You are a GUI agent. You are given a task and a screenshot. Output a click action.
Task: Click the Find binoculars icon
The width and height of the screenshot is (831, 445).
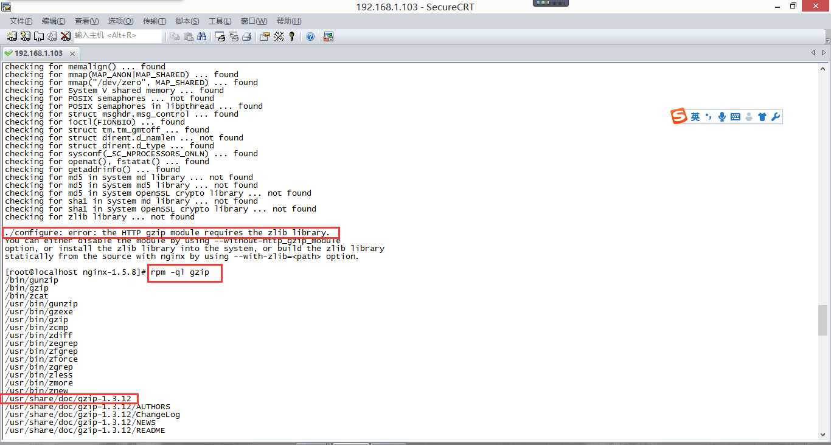(x=202, y=36)
